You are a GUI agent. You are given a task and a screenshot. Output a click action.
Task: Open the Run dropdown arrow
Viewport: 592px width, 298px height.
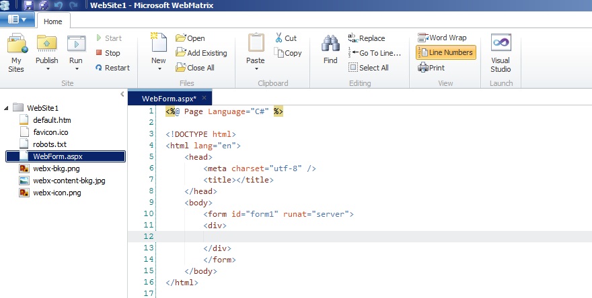click(77, 69)
